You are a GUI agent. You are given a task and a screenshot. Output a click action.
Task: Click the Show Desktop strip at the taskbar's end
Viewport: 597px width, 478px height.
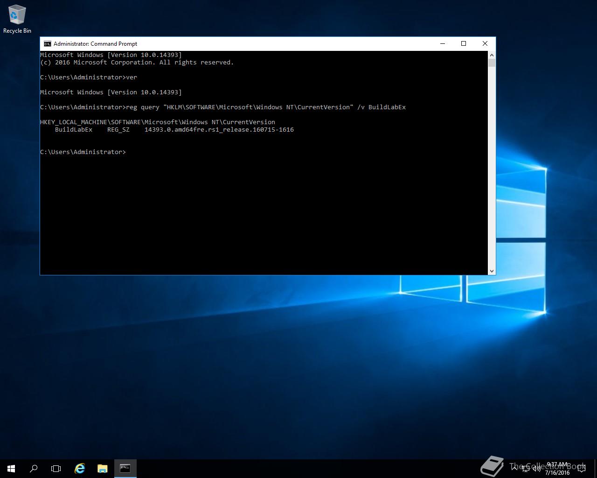point(595,469)
